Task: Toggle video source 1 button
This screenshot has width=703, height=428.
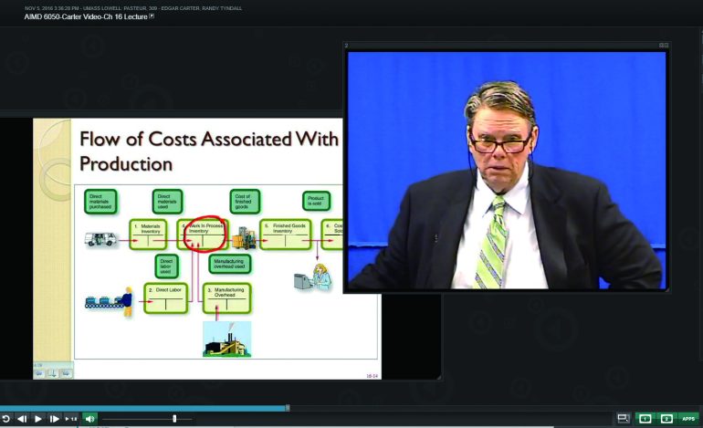Action: 645,418
